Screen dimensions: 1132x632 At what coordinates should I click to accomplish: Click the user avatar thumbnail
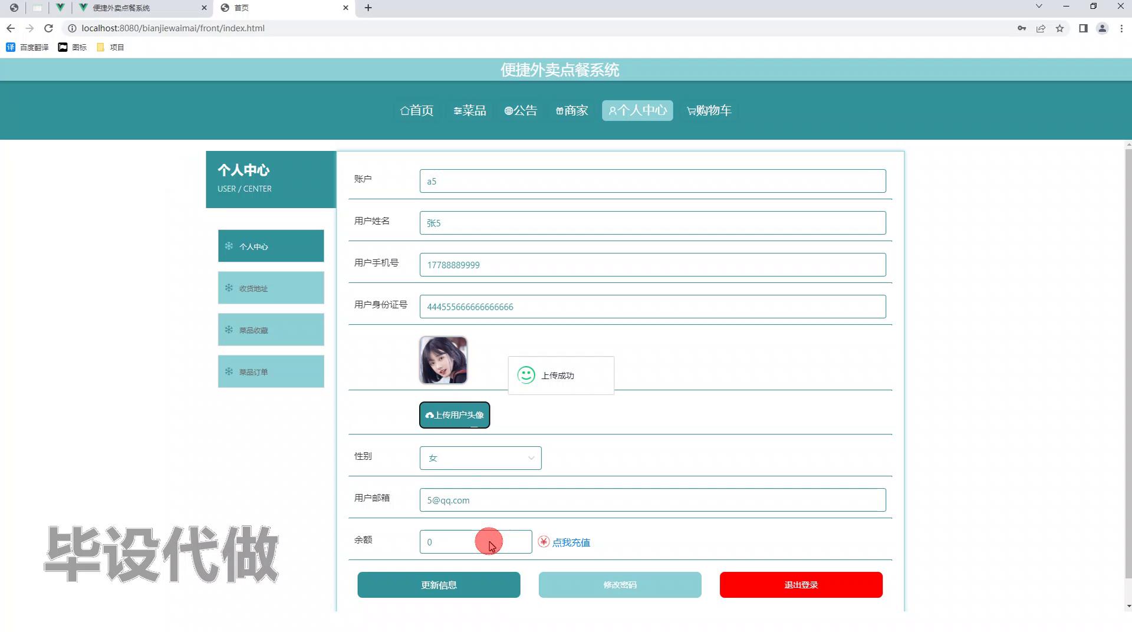coord(443,360)
